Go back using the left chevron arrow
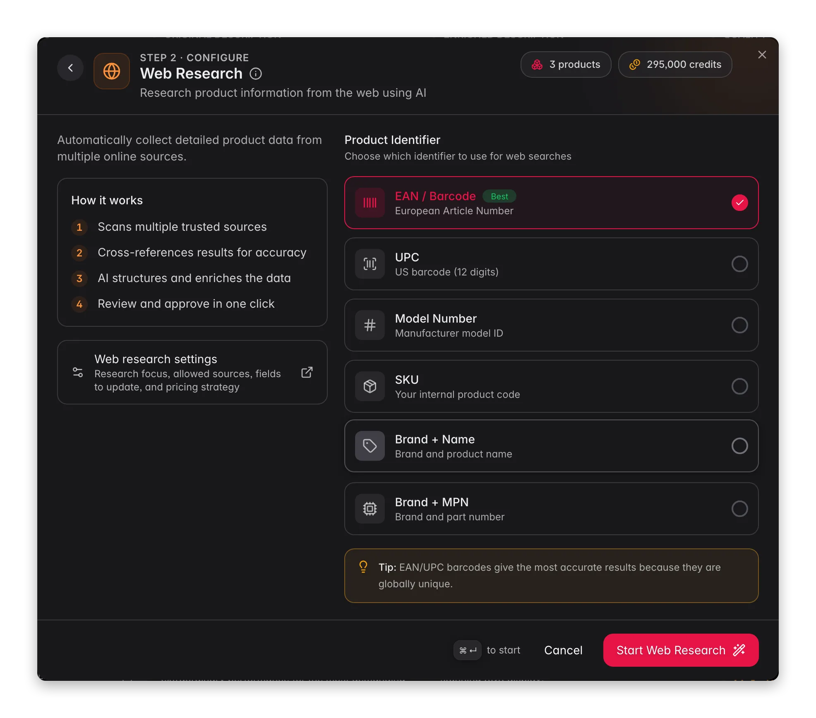The image size is (816, 718). 70,68
